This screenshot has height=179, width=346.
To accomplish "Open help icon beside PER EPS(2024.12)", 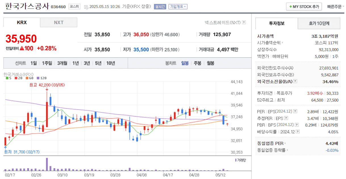I will pyautogui.click(x=295, y=111).
